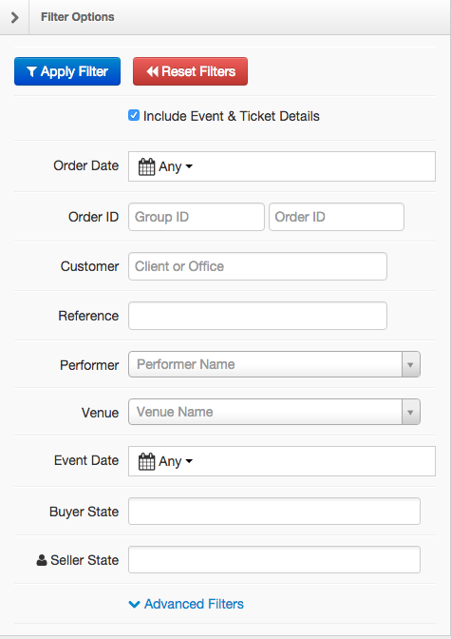This screenshot has height=639, width=451.
Task: Click funnel icon on Apply Filter
Action: tap(31, 71)
